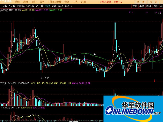
Task: Click the second purple X info marker
Action: pyautogui.click(x=132, y=12)
